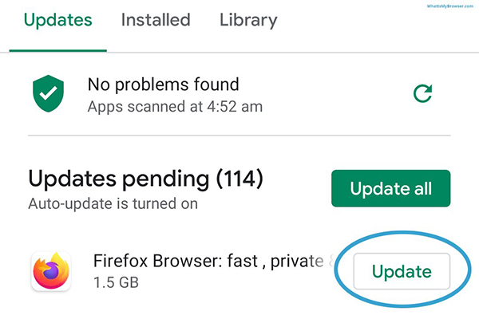Screen dimensions: 479x315
Task: Open the WhatIsMyBrowser.com watermark link
Action: (x=450, y=6)
